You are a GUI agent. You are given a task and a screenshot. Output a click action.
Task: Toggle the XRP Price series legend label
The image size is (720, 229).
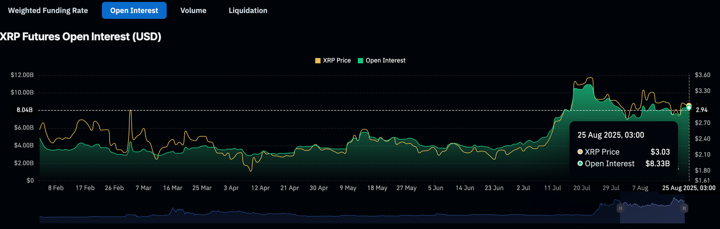point(337,61)
